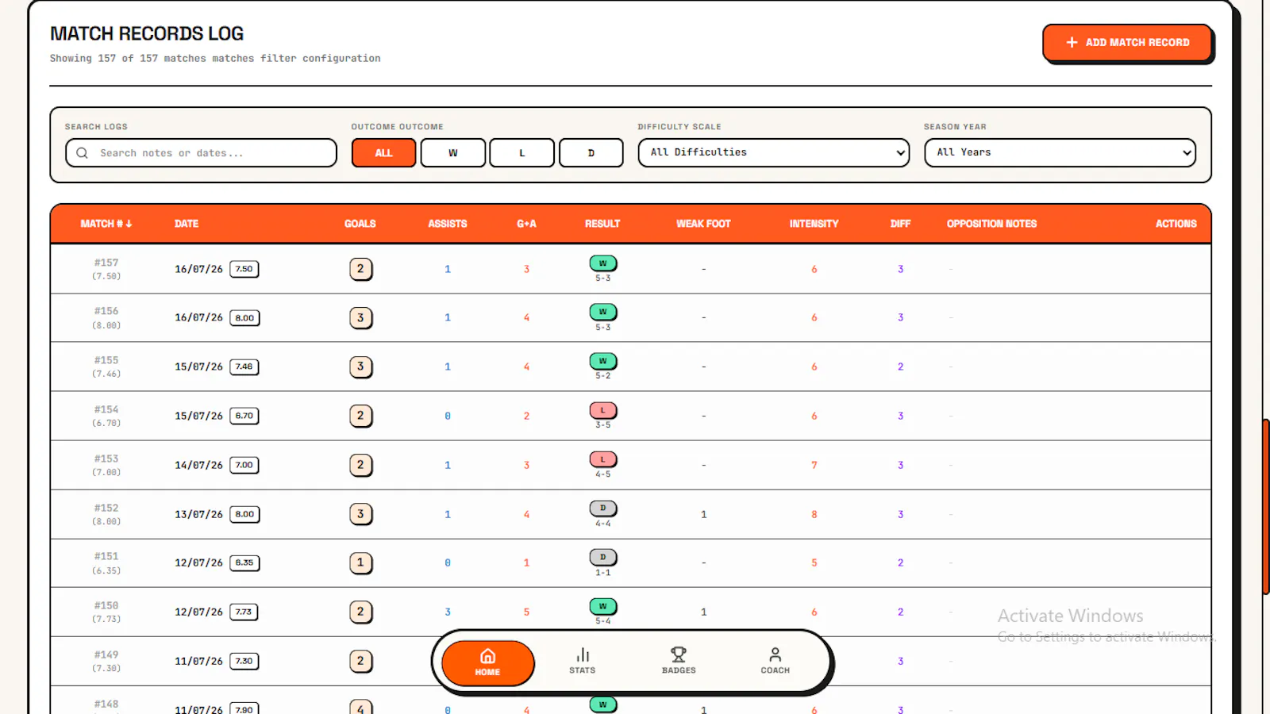Click the W result badge for match #157
The width and height of the screenshot is (1270, 714).
(x=603, y=263)
